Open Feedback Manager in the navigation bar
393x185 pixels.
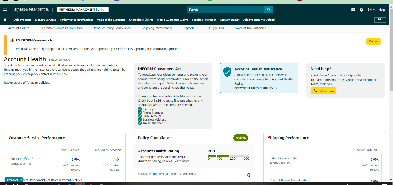point(204,20)
